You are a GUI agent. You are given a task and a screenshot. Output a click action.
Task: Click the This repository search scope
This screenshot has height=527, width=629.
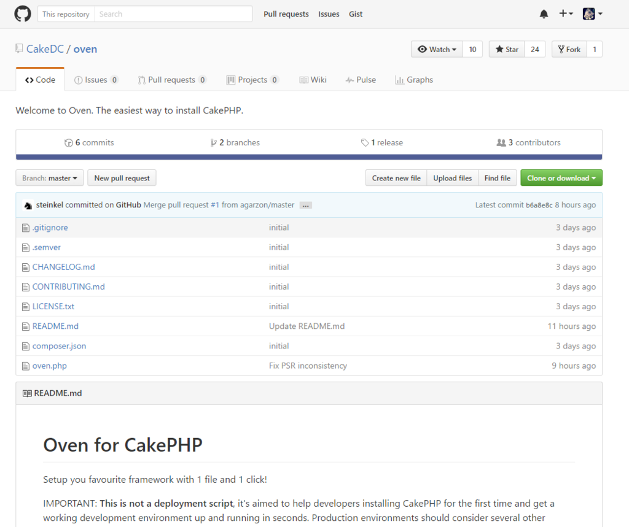click(x=66, y=14)
